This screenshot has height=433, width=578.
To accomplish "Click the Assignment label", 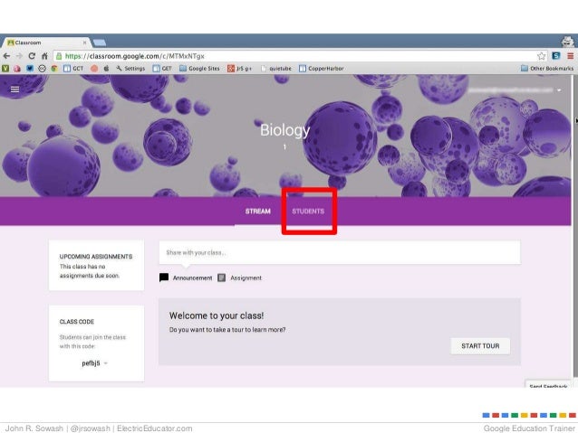I will point(246,278).
